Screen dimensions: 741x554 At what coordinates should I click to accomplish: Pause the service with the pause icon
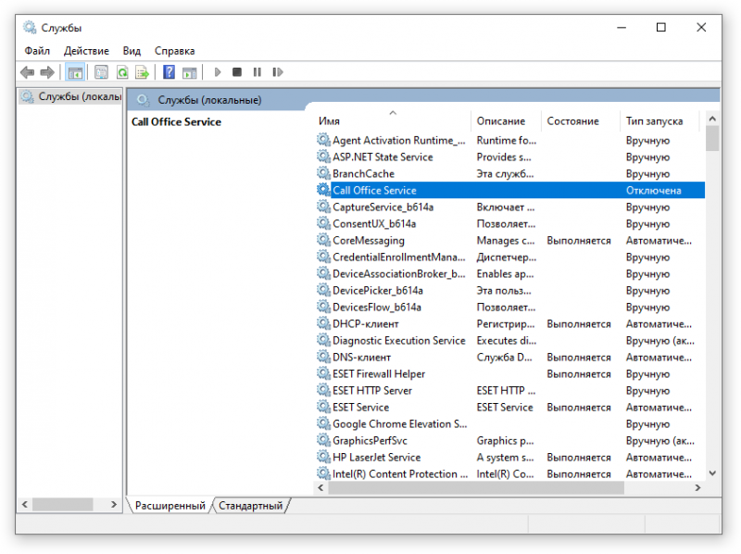257,72
